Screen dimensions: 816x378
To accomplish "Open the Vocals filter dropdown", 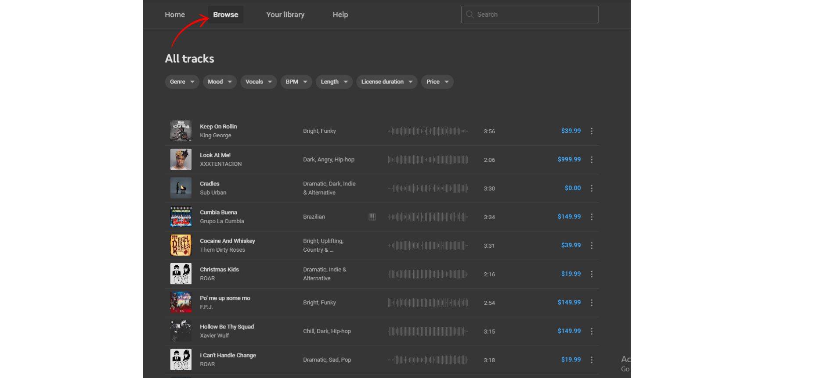I will click(258, 82).
